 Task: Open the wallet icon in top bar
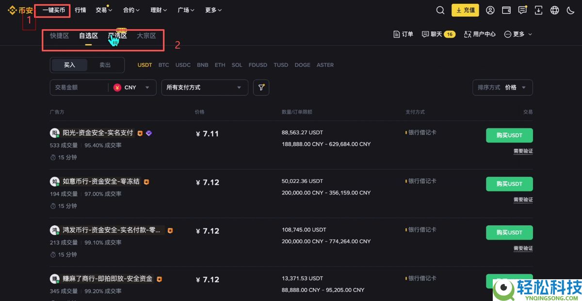point(506,10)
